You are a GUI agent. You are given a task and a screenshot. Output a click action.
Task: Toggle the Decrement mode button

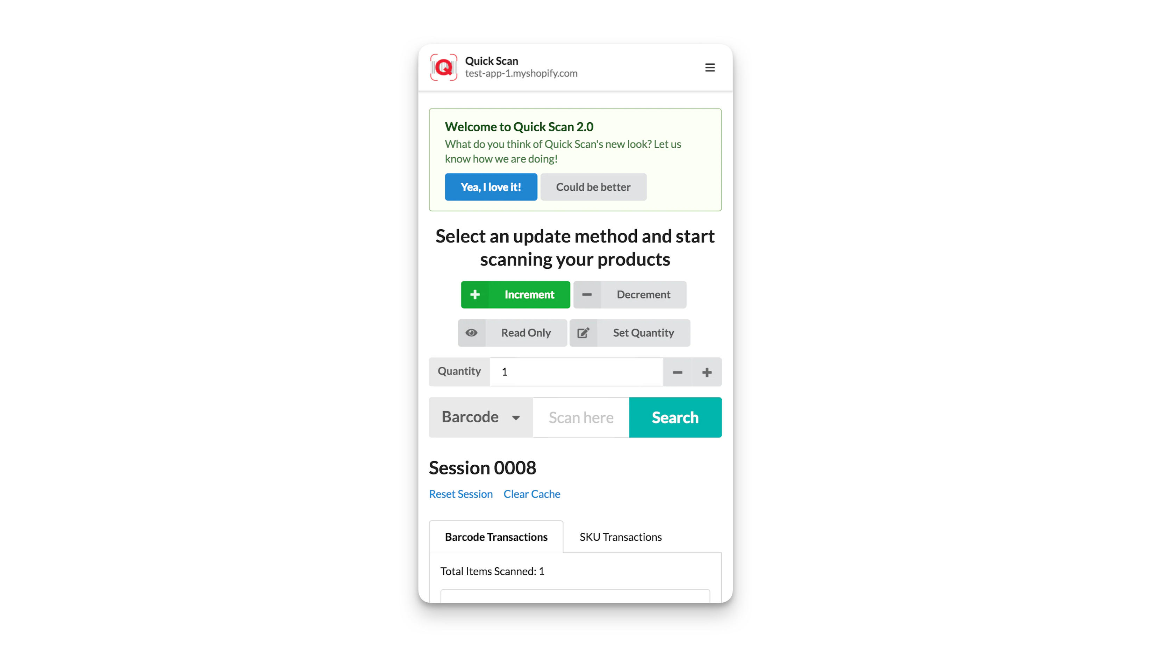click(629, 294)
